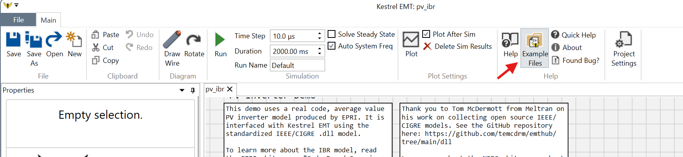Cut the selection using the scissors icon
This screenshot has width=683, height=157.
pyautogui.click(x=95, y=47)
